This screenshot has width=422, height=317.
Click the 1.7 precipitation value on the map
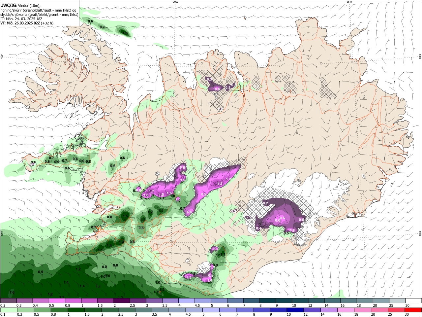coord(152,191)
